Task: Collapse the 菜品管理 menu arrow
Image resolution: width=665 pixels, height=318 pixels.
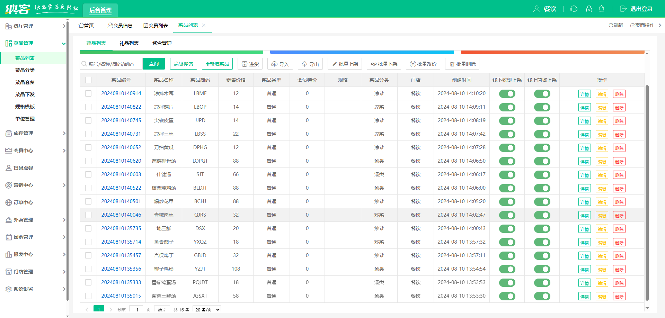Action: coord(64,43)
